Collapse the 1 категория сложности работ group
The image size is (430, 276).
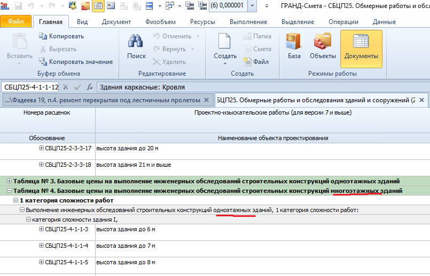(16, 200)
